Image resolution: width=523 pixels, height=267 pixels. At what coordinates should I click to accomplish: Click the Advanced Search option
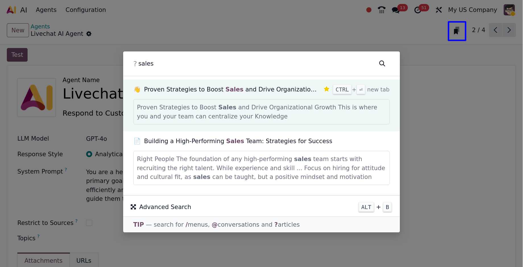pos(165,207)
